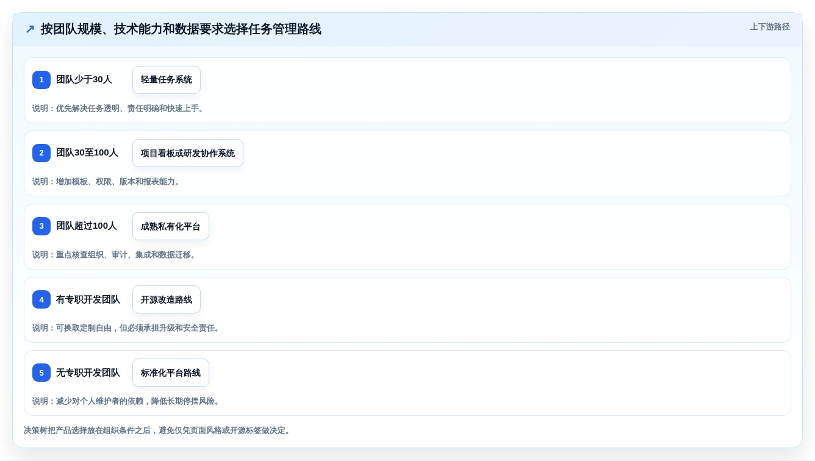Click step number badge 5

41,373
